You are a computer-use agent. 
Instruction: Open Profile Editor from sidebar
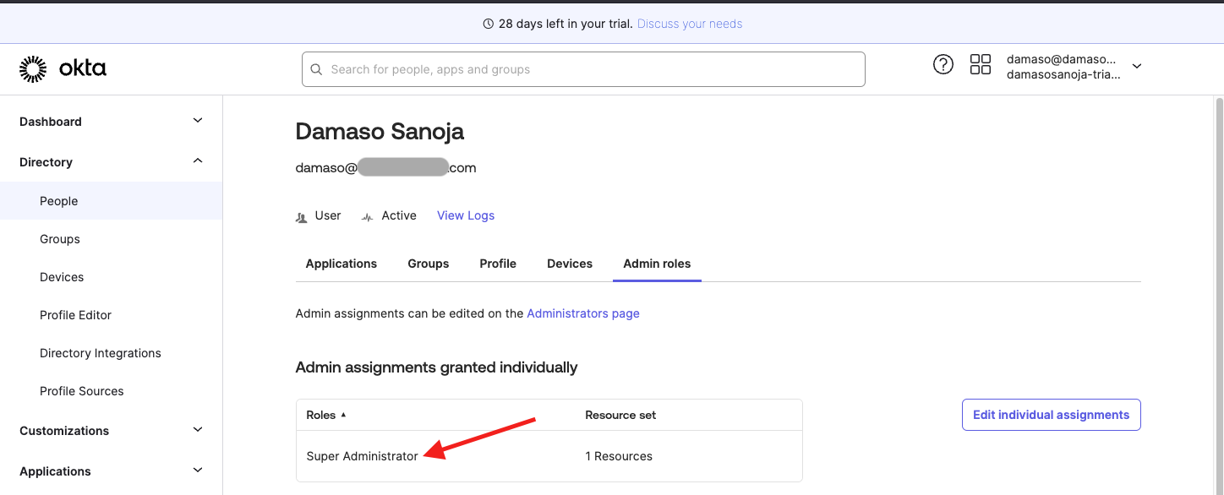point(75,315)
